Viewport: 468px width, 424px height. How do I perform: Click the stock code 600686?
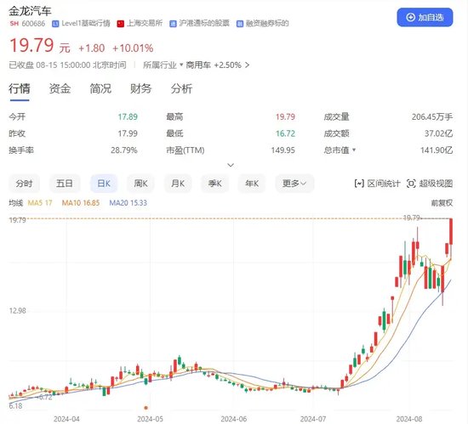pos(33,24)
